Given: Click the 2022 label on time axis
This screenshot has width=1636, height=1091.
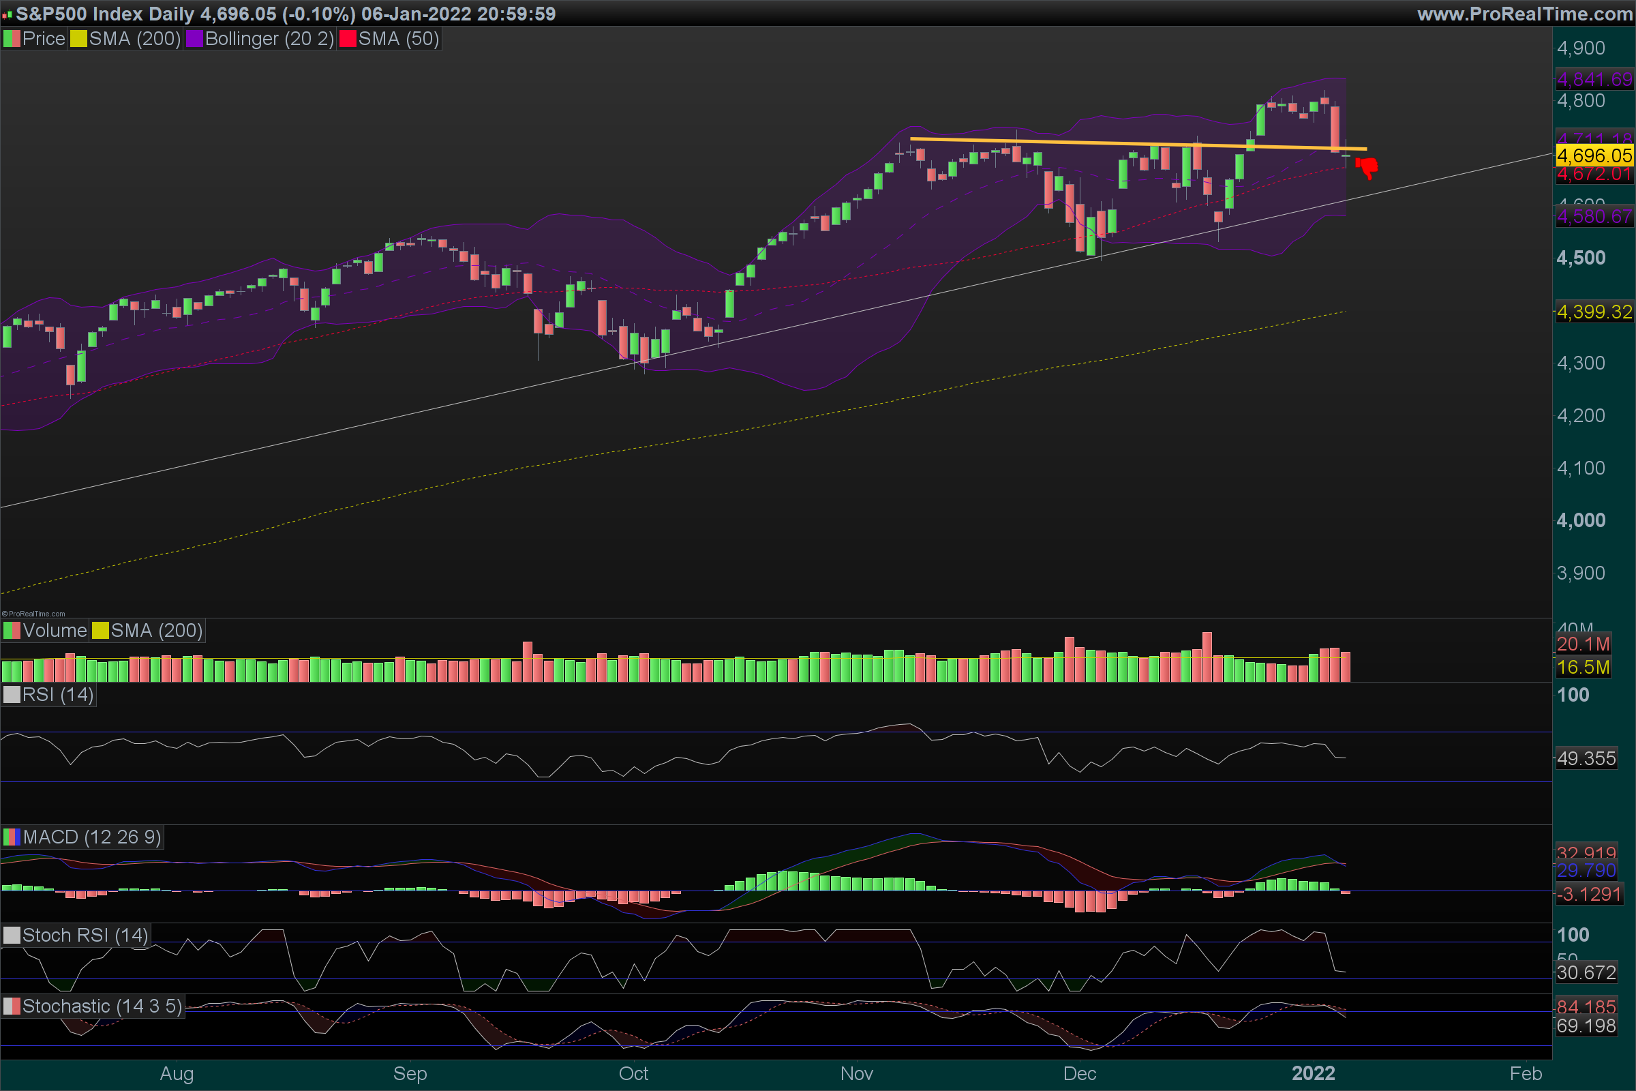Looking at the screenshot, I should pyautogui.click(x=1314, y=1073).
